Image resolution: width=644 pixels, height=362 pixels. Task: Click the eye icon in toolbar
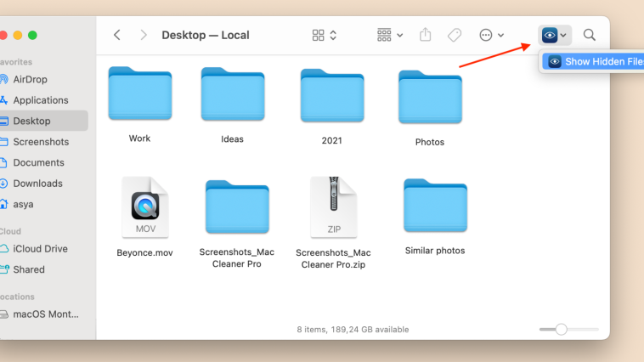pos(550,35)
